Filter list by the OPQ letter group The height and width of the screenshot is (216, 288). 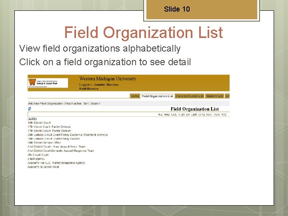pos(202,114)
